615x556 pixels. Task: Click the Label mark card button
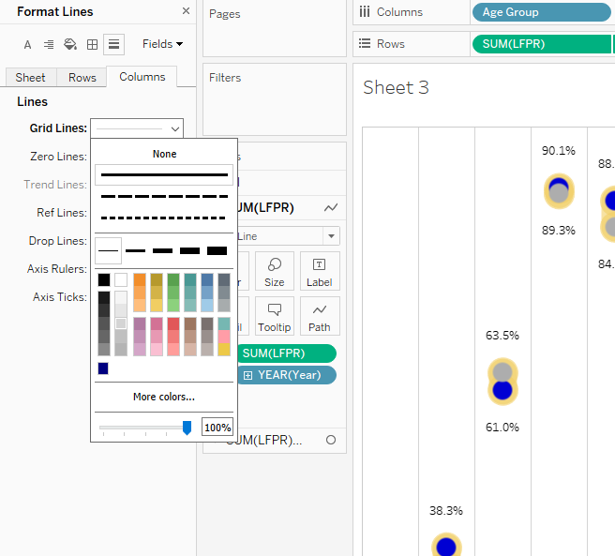320,270
